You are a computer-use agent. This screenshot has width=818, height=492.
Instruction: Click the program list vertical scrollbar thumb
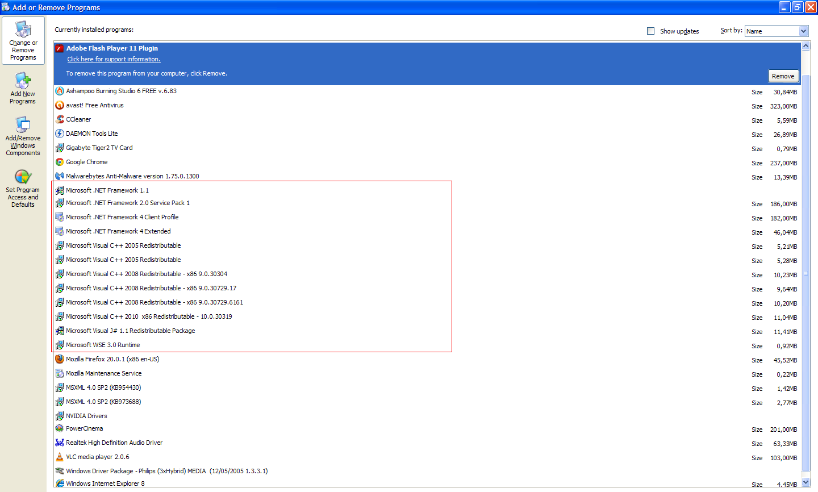806,273
